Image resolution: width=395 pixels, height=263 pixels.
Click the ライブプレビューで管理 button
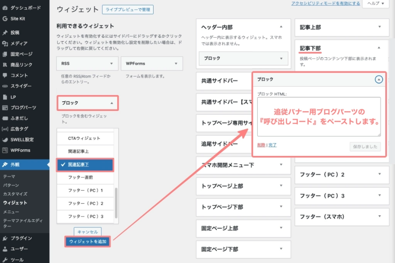pyautogui.click(x=128, y=10)
